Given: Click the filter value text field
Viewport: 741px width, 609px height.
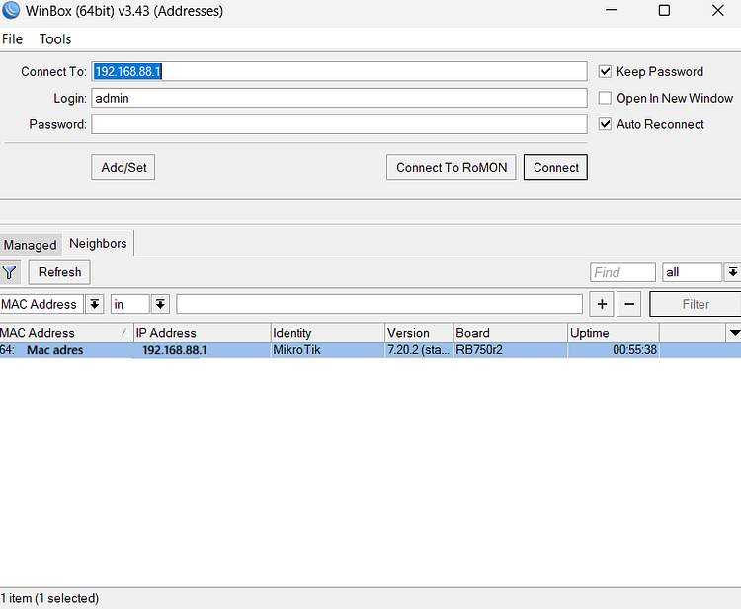Looking at the screenshot, I should (x=379, y=304).
